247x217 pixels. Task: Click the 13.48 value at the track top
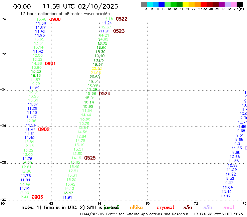[41, 19]
